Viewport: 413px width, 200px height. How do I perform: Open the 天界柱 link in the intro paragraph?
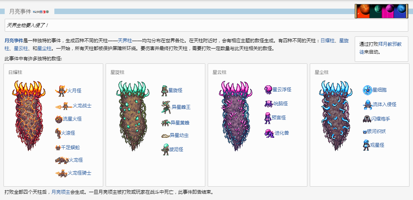pos(125,40)
